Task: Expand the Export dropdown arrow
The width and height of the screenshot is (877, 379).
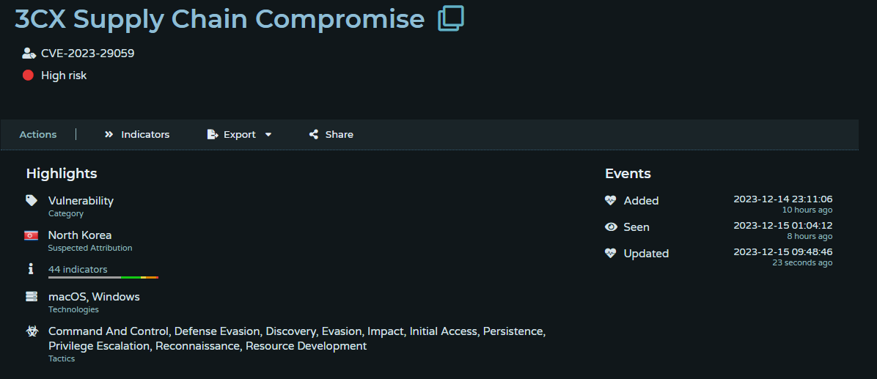Action: [268, 134]
